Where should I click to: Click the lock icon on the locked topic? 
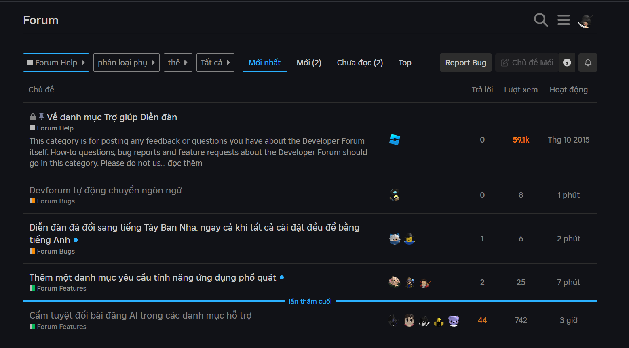pyautogui.click(x=32, y=117)
